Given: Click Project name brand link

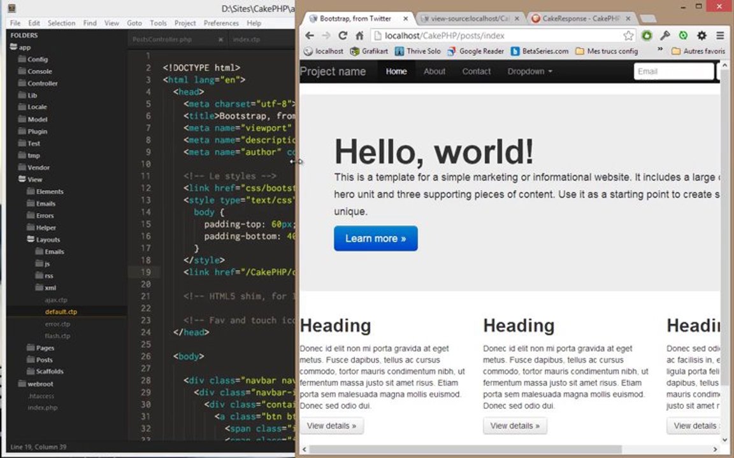Looking at the screenshot, I should click(333, 71).
